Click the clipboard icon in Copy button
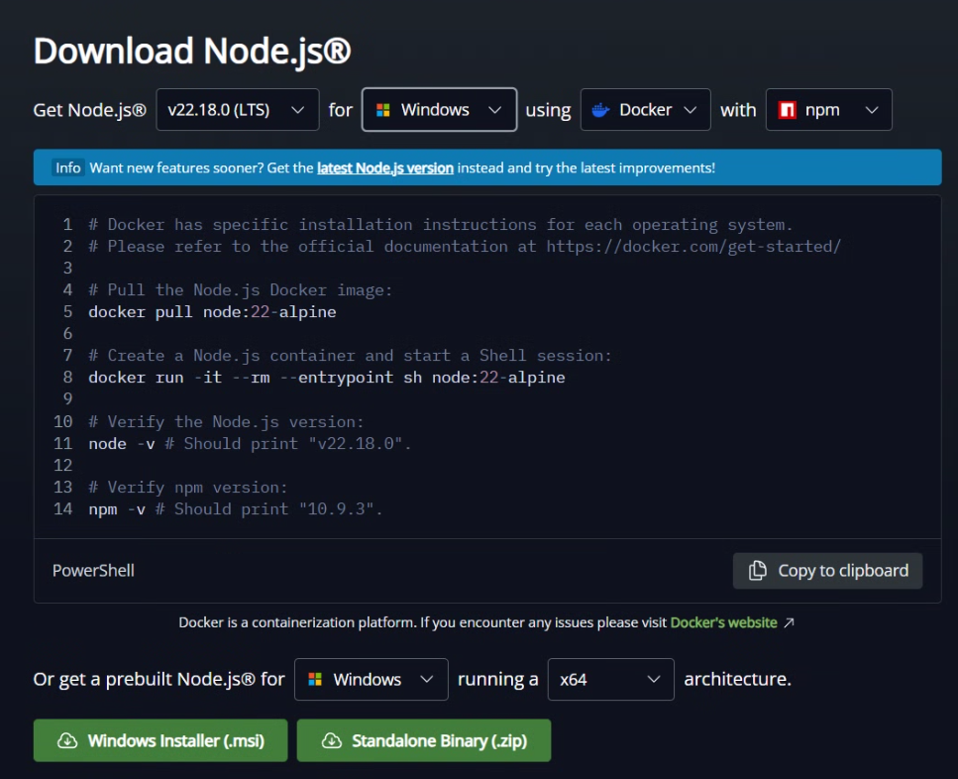This screenshot has width=958, height=779. [758, 570]
